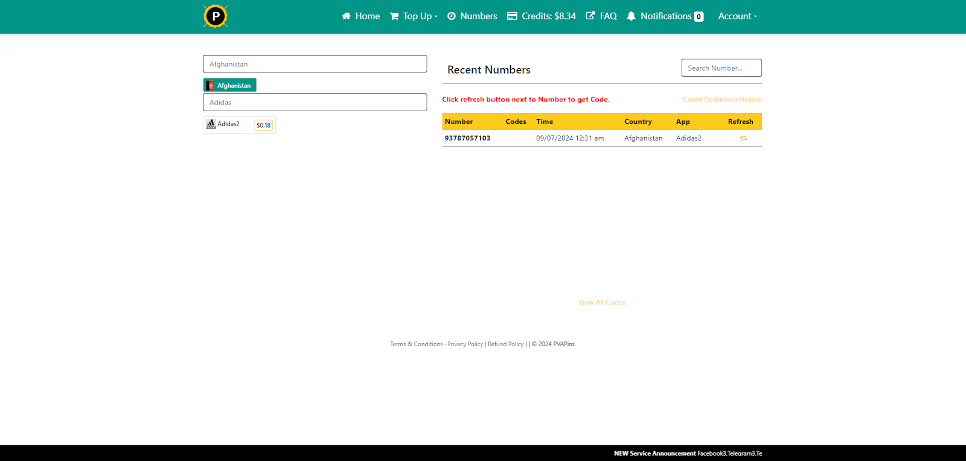Open Terms & Conditions link
Image resolution: width=966 pixels, height=461 pixels.
[x=417, y=344]
